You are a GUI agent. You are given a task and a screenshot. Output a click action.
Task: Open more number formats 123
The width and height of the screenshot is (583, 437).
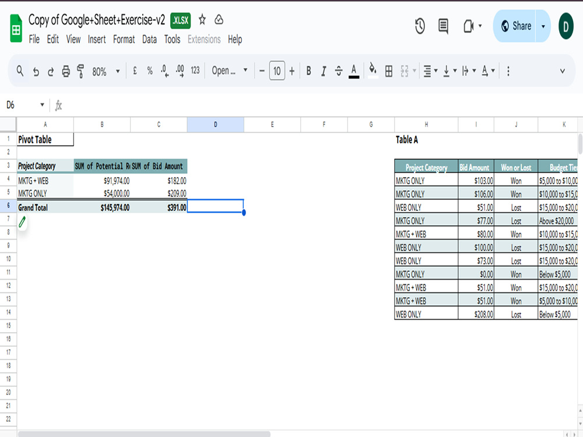tap(195, 71)
